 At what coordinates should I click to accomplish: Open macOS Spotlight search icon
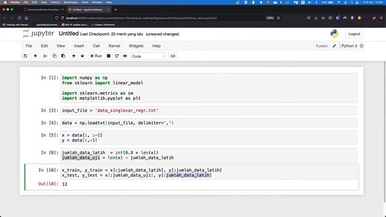352,2
